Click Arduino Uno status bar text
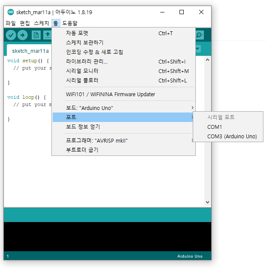The height and width of the screenshot is (271, 266). point(190,256)
